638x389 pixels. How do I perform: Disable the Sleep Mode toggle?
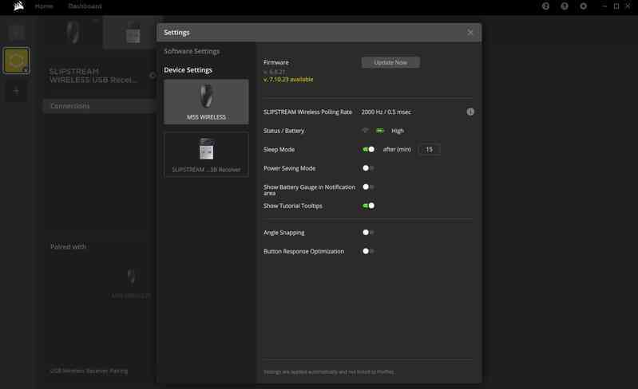pos(368,149)
